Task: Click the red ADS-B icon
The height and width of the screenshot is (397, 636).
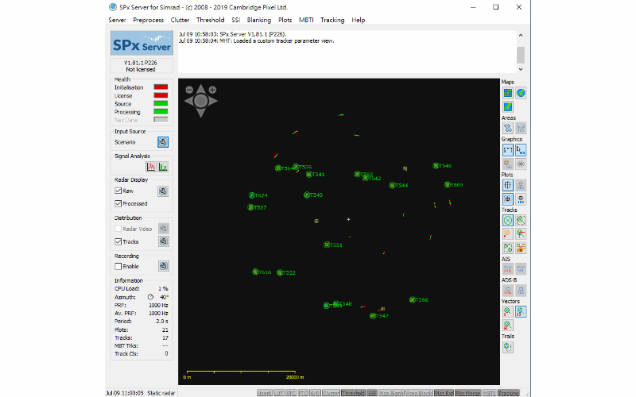Action: coord(508,291)
